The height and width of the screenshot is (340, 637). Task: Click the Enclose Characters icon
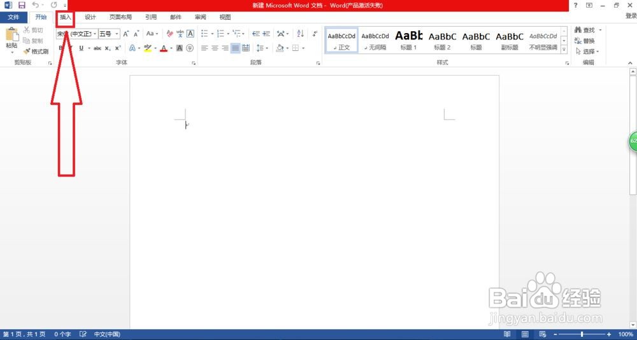(x=190, y=48)
